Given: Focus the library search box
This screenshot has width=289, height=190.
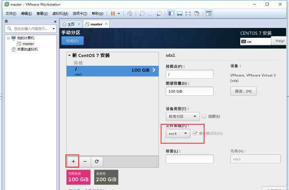Looking at the screenshot, I should pos(31,29).
